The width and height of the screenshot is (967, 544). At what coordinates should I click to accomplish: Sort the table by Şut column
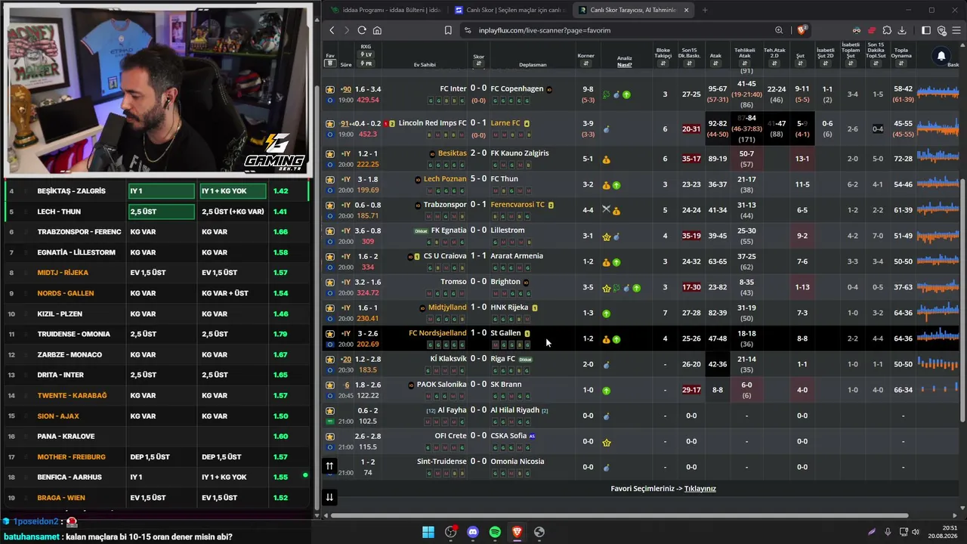click(800, 64)
